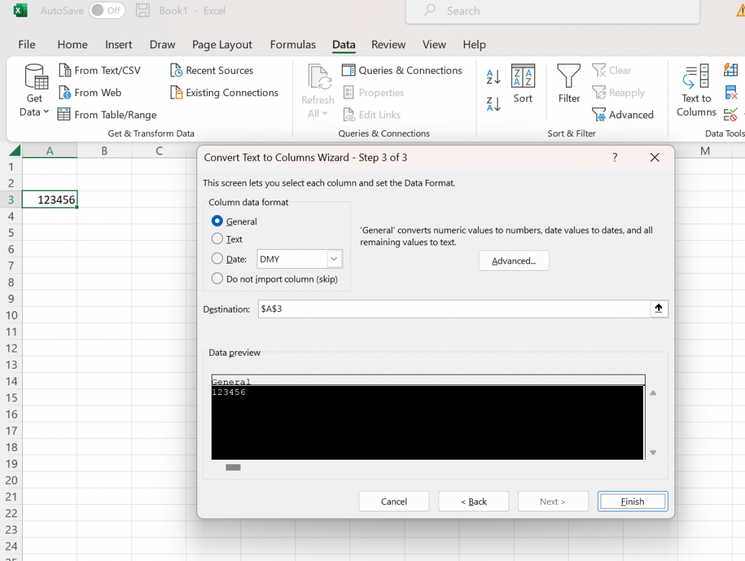The image size is (745, 561).
Task: Click the Sort Z to A icon
Action: (493, 103)
